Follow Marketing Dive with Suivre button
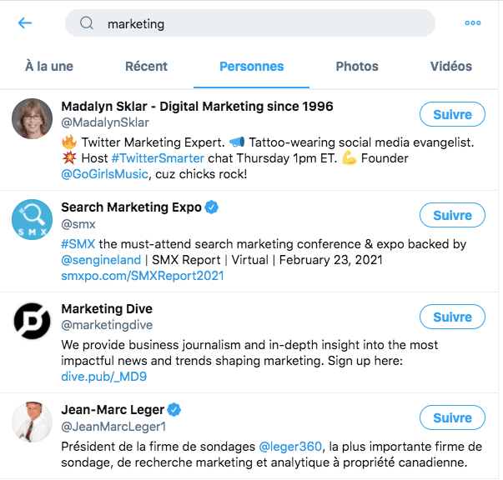Screen dimensions: 503x480 [x=453, y=317]
